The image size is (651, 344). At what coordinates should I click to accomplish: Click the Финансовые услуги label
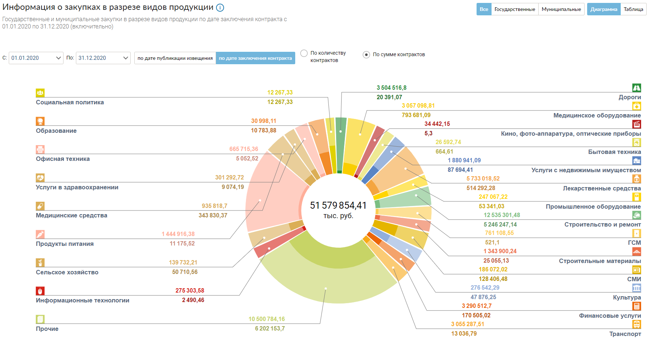pos(610,316)
